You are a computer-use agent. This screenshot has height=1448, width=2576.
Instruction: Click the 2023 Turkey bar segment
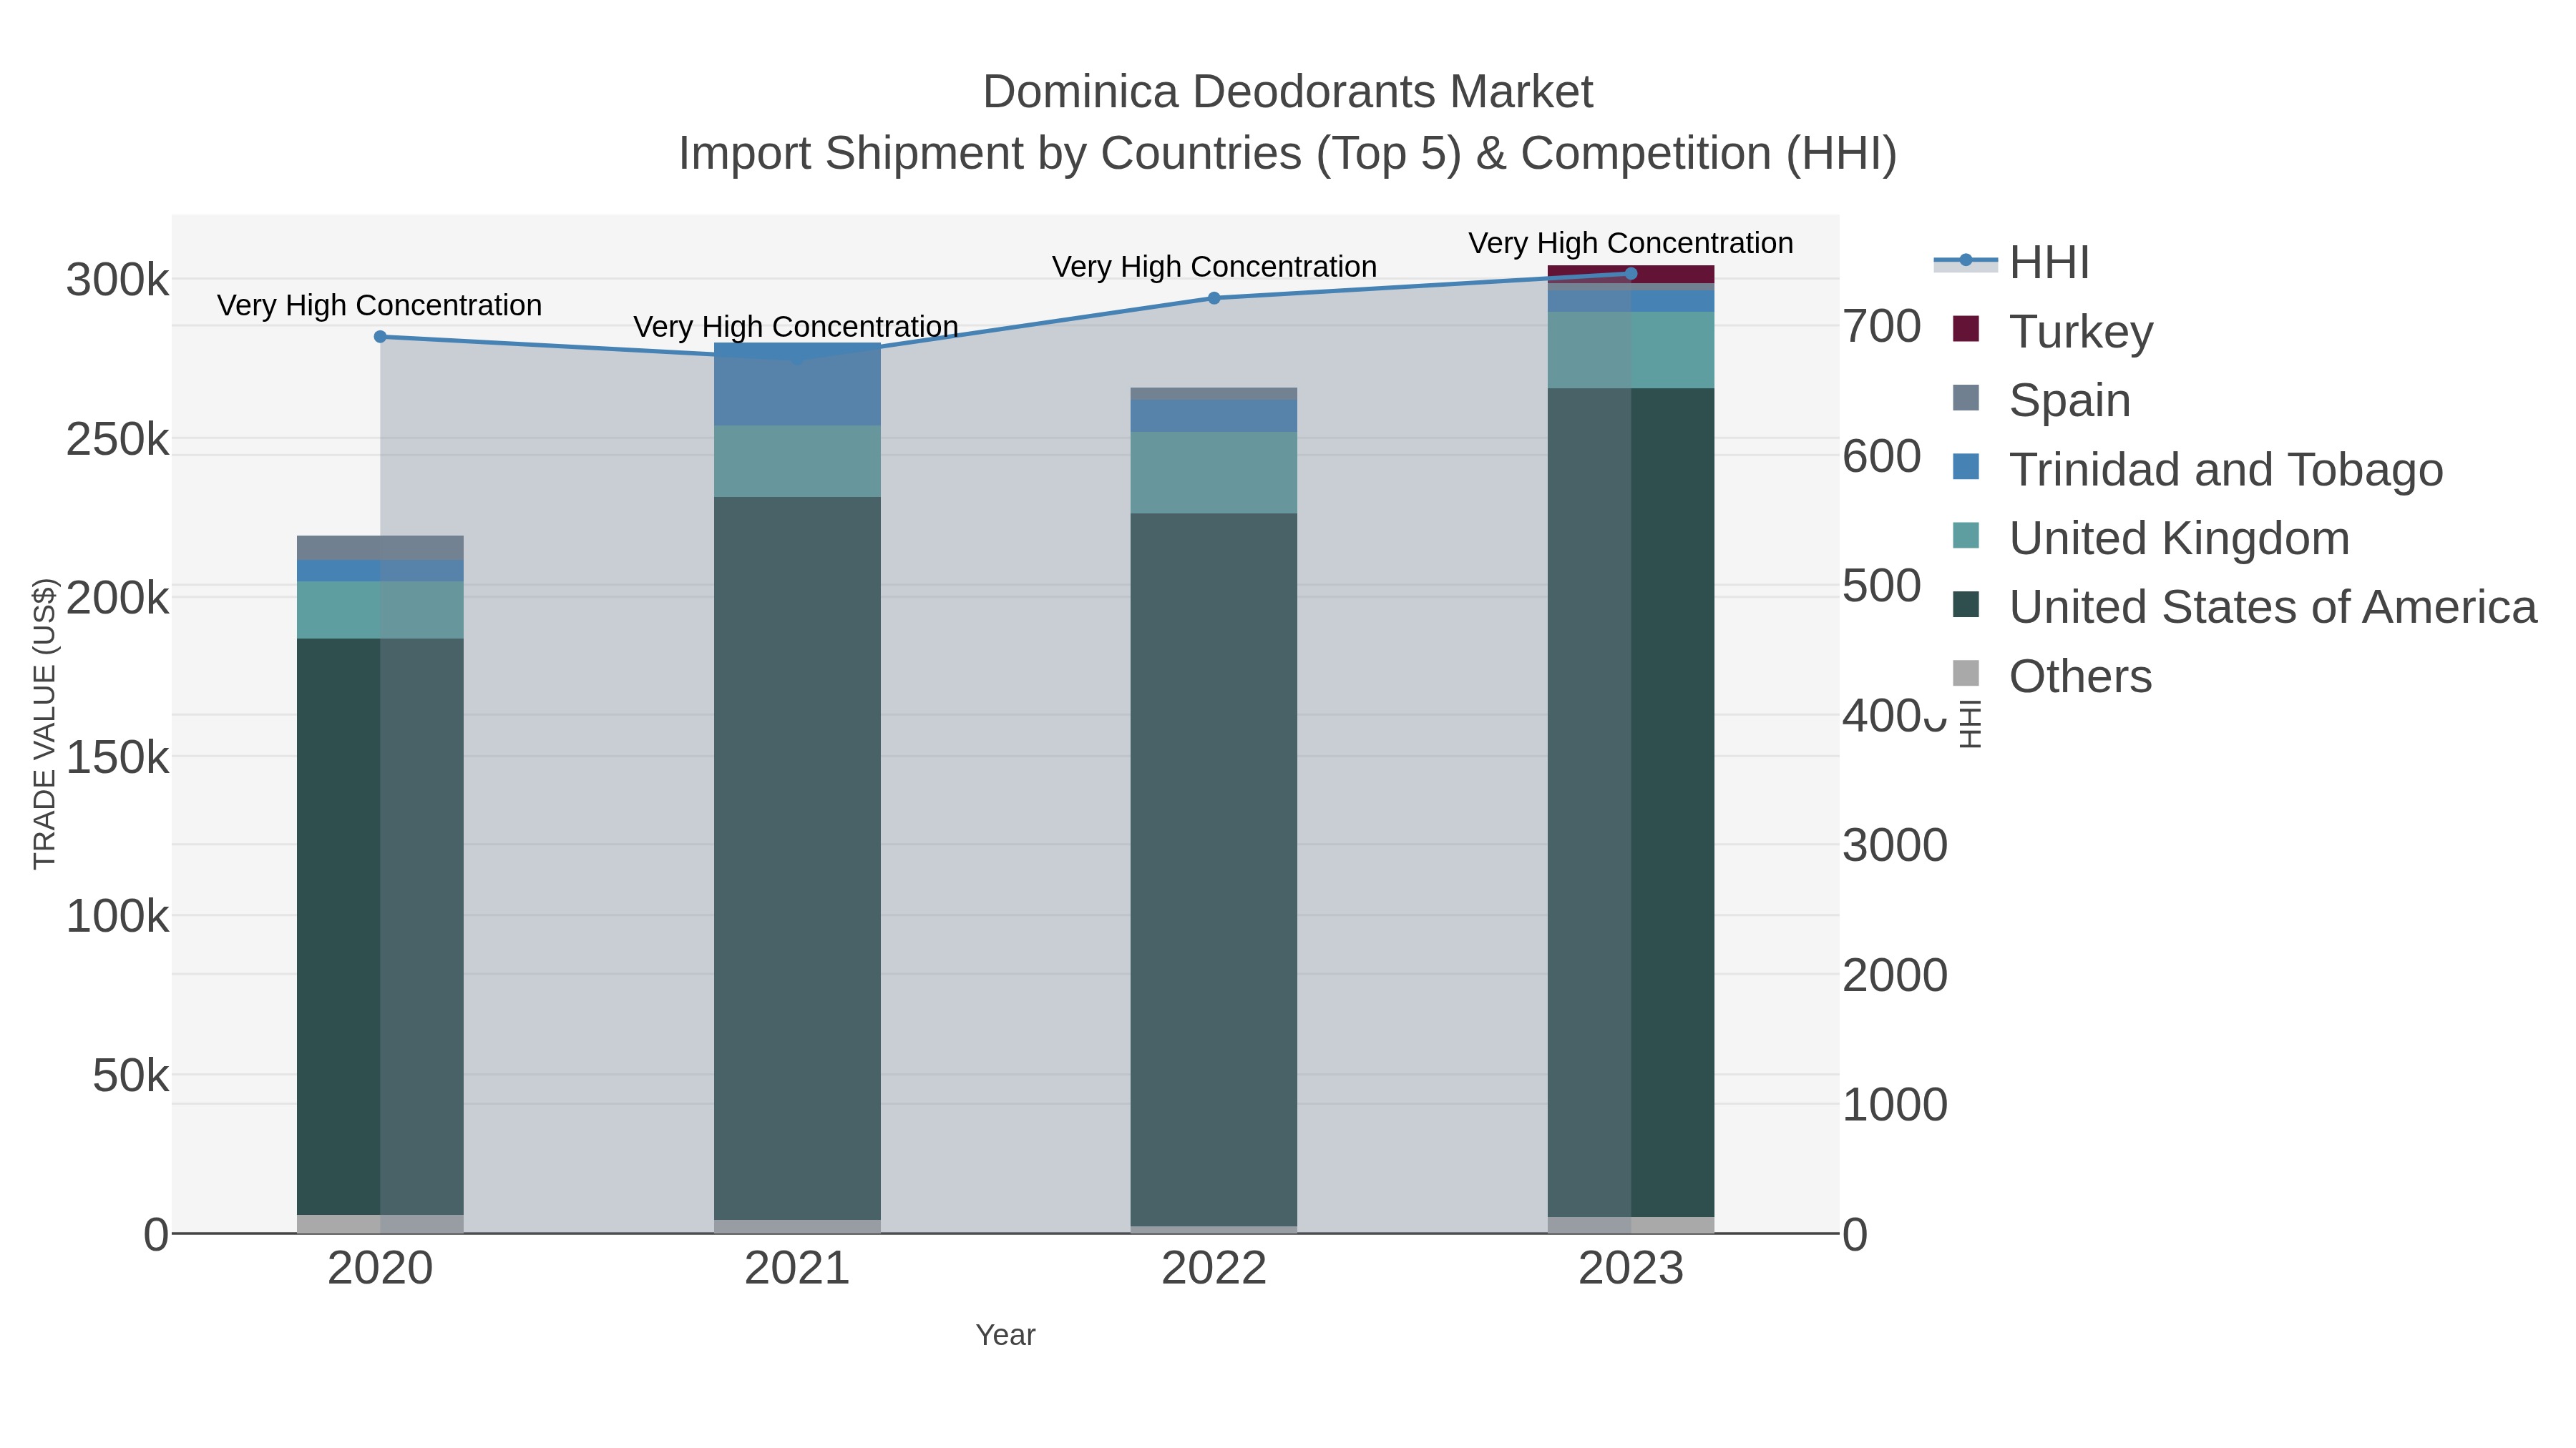(x=1631, y=275)
